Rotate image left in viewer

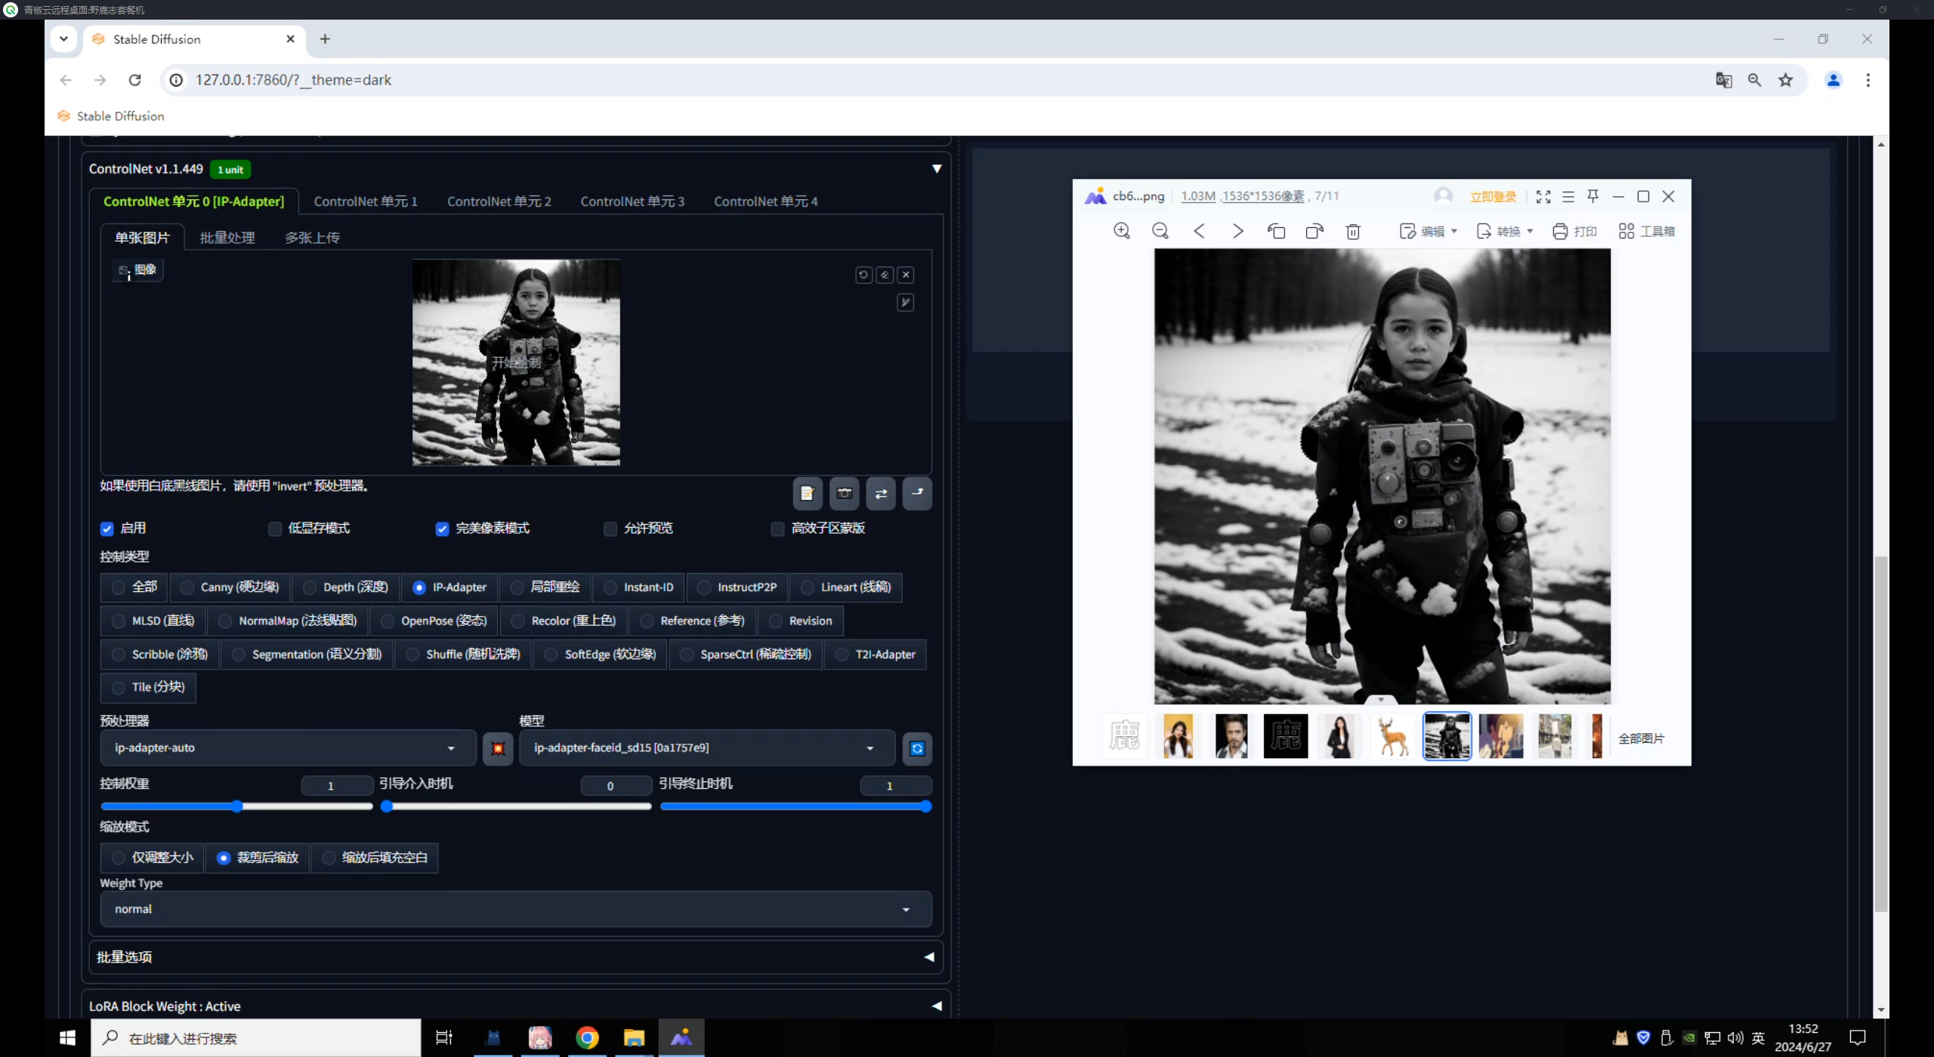[x=1276, y=231]
